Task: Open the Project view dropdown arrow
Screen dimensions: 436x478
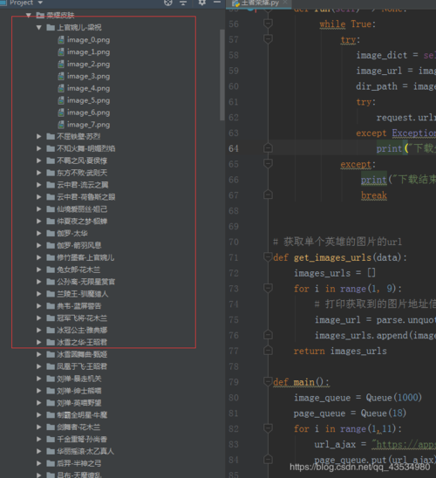Action: click(40, 3)
